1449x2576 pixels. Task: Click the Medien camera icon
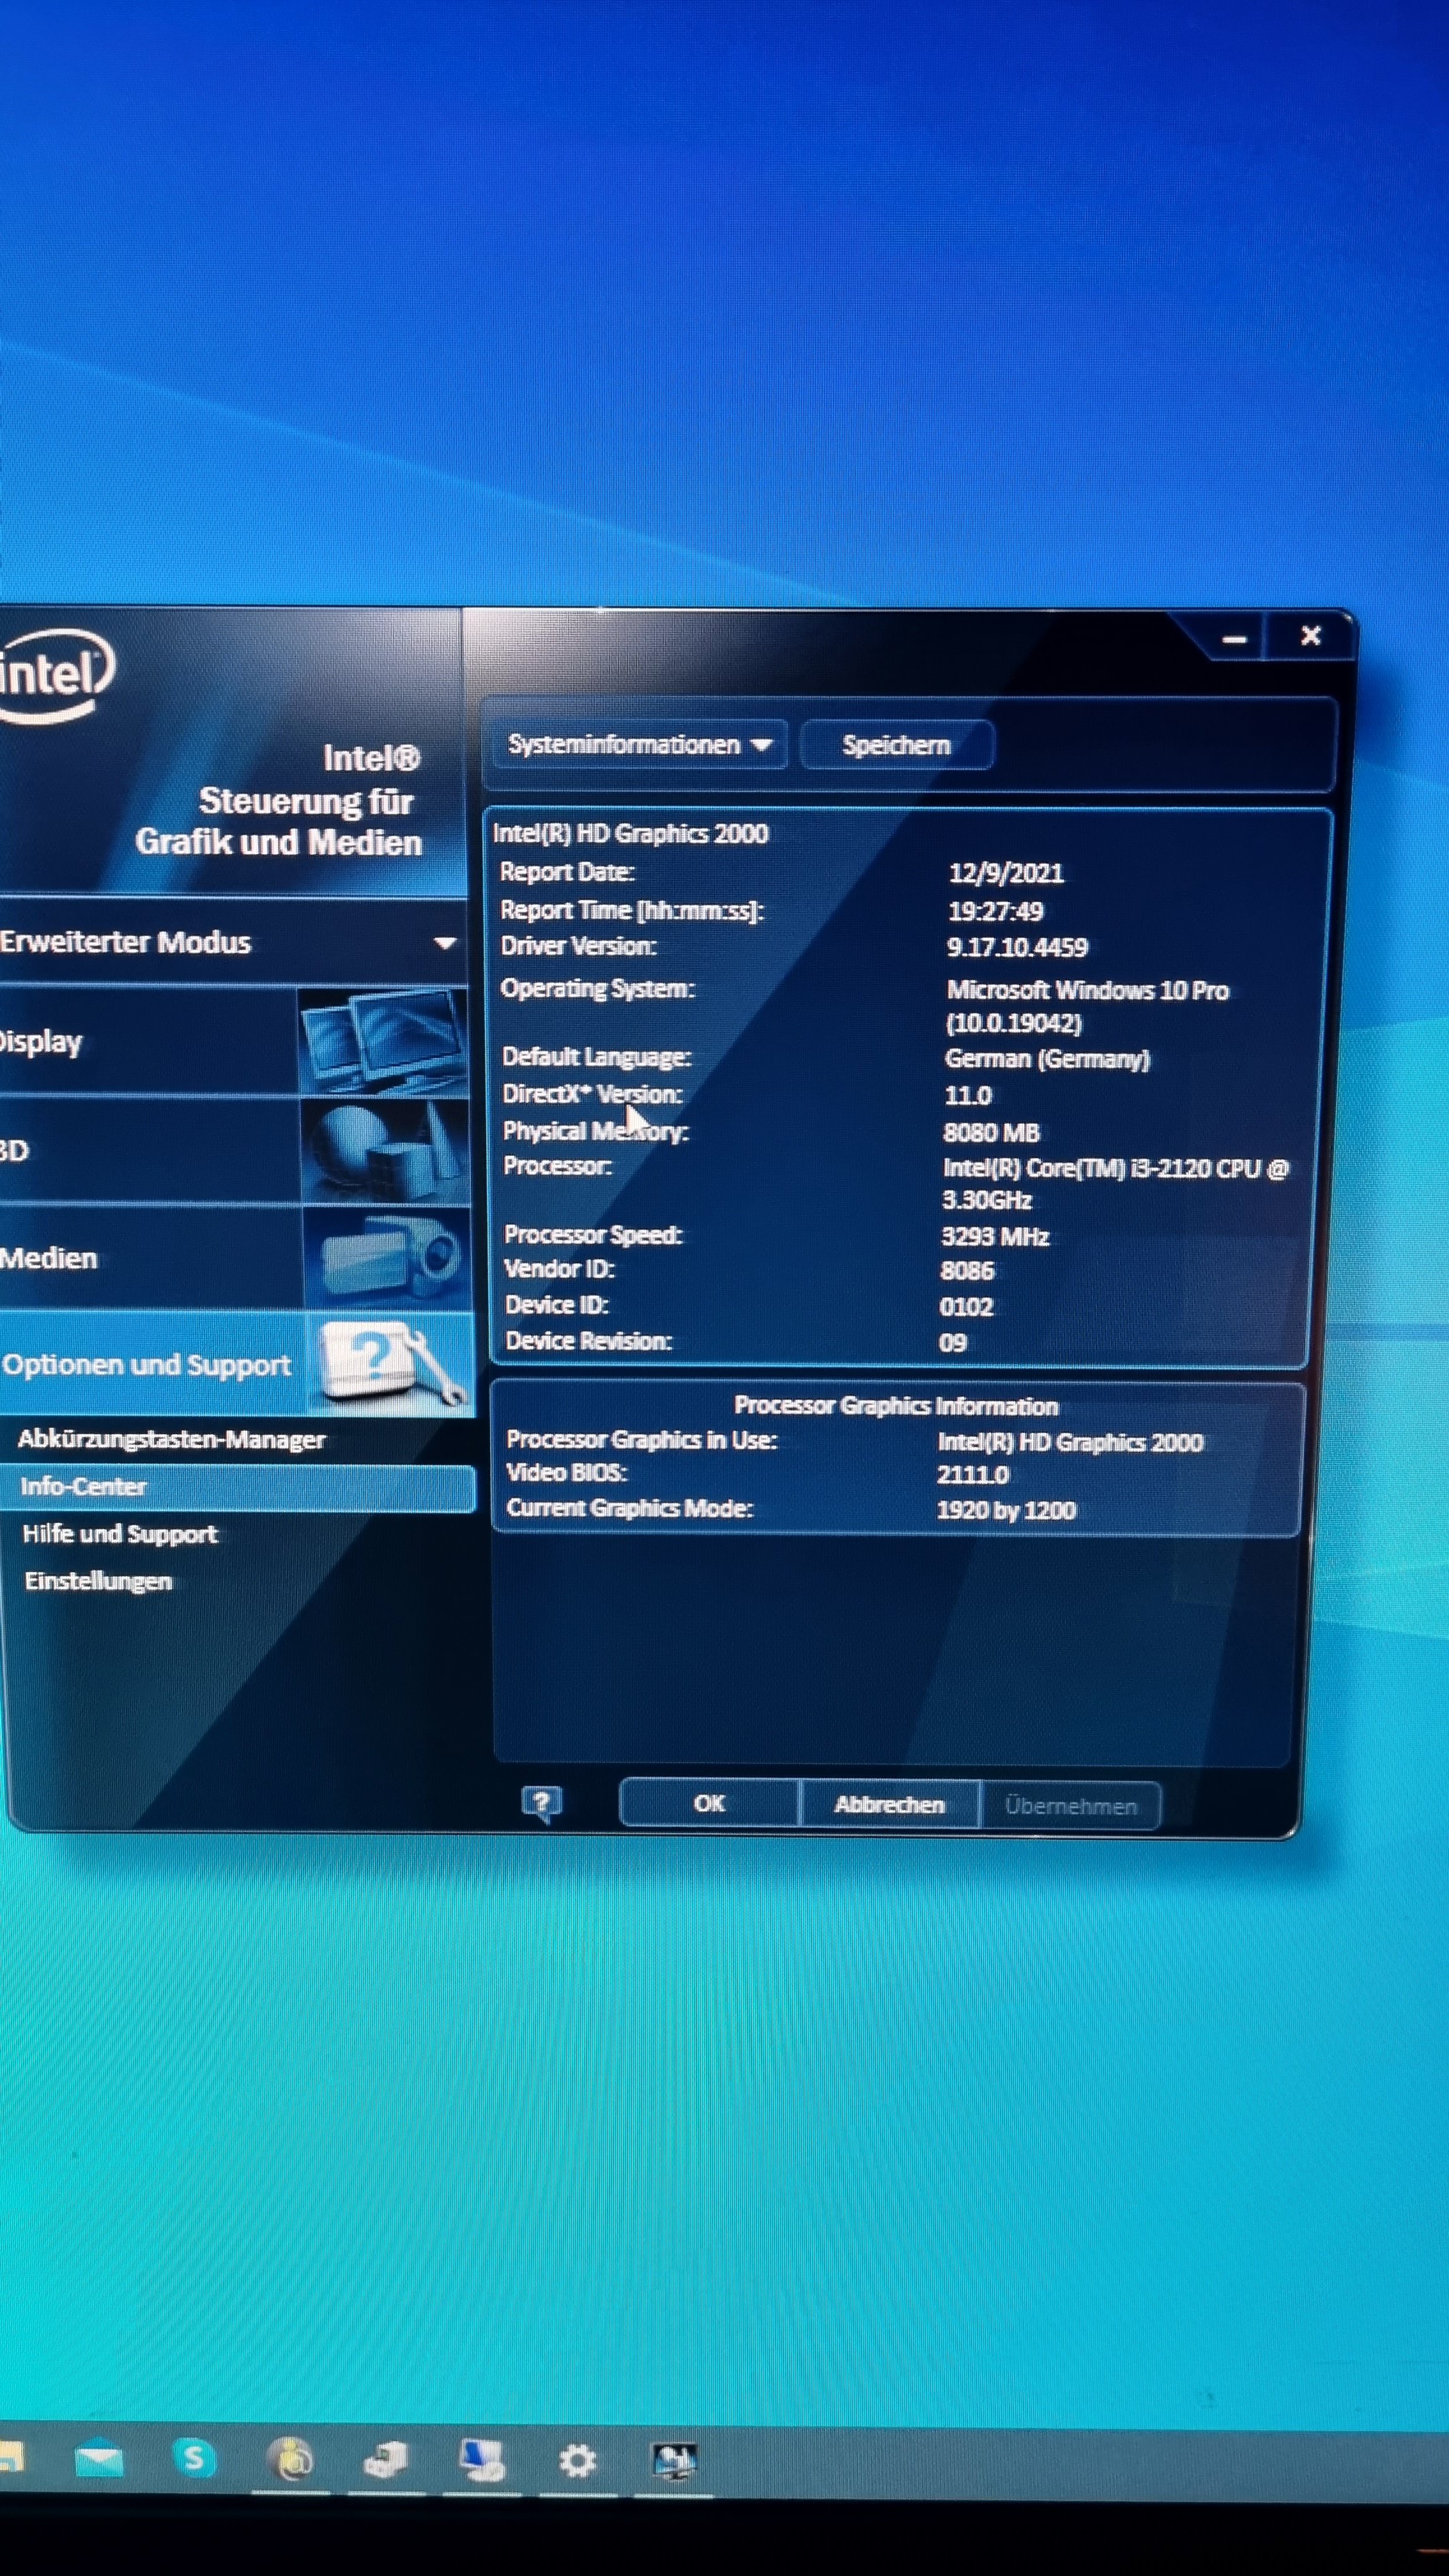coord(388,1257)
